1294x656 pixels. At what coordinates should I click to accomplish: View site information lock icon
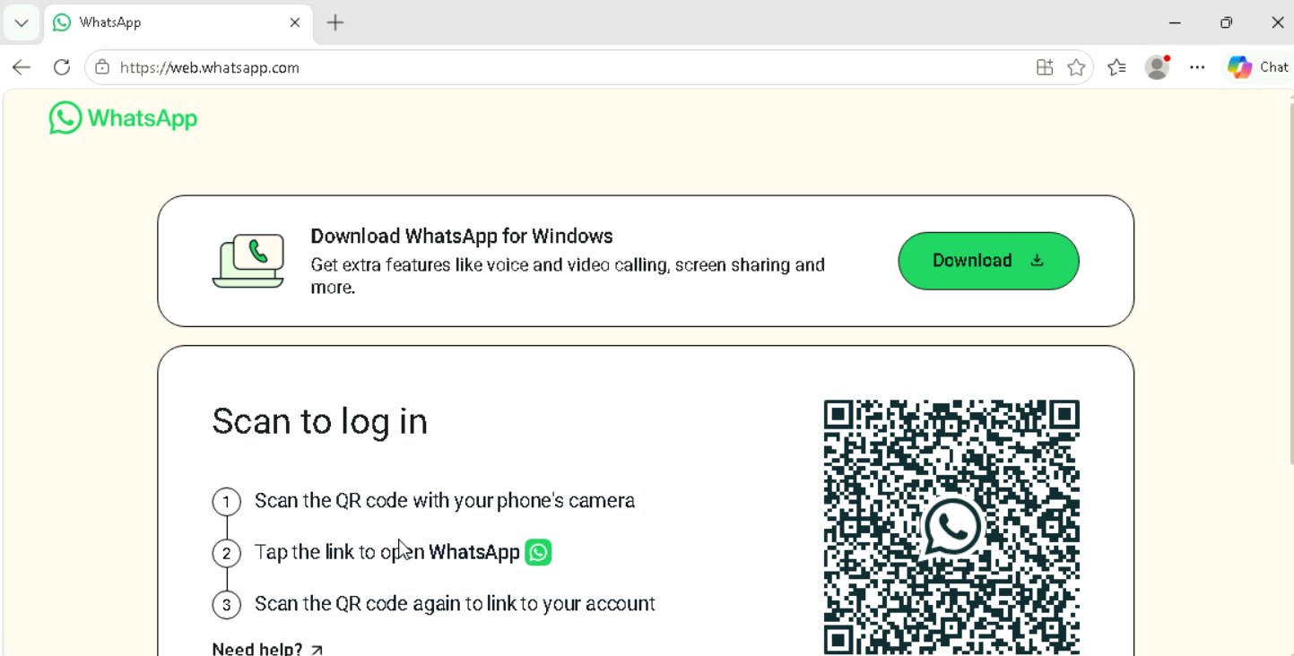[x=102, y=67]
